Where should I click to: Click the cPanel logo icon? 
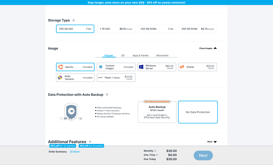(182, 67)
